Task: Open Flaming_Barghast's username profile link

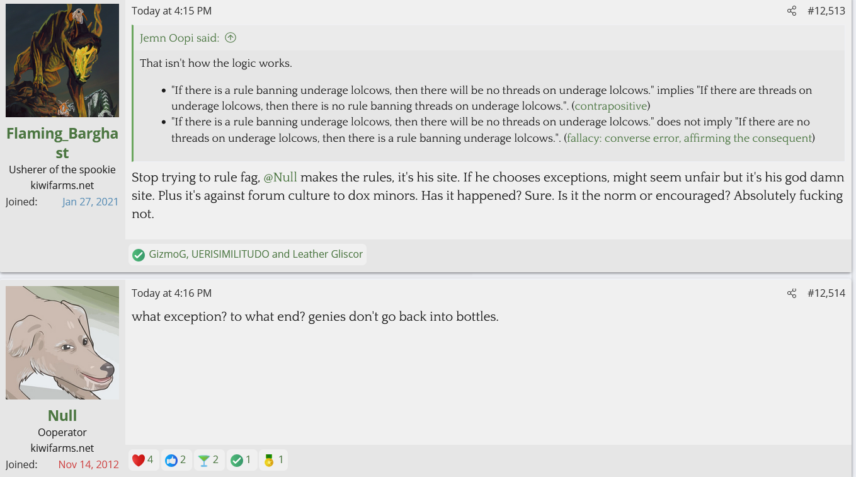Action: (x=62, y=143)
